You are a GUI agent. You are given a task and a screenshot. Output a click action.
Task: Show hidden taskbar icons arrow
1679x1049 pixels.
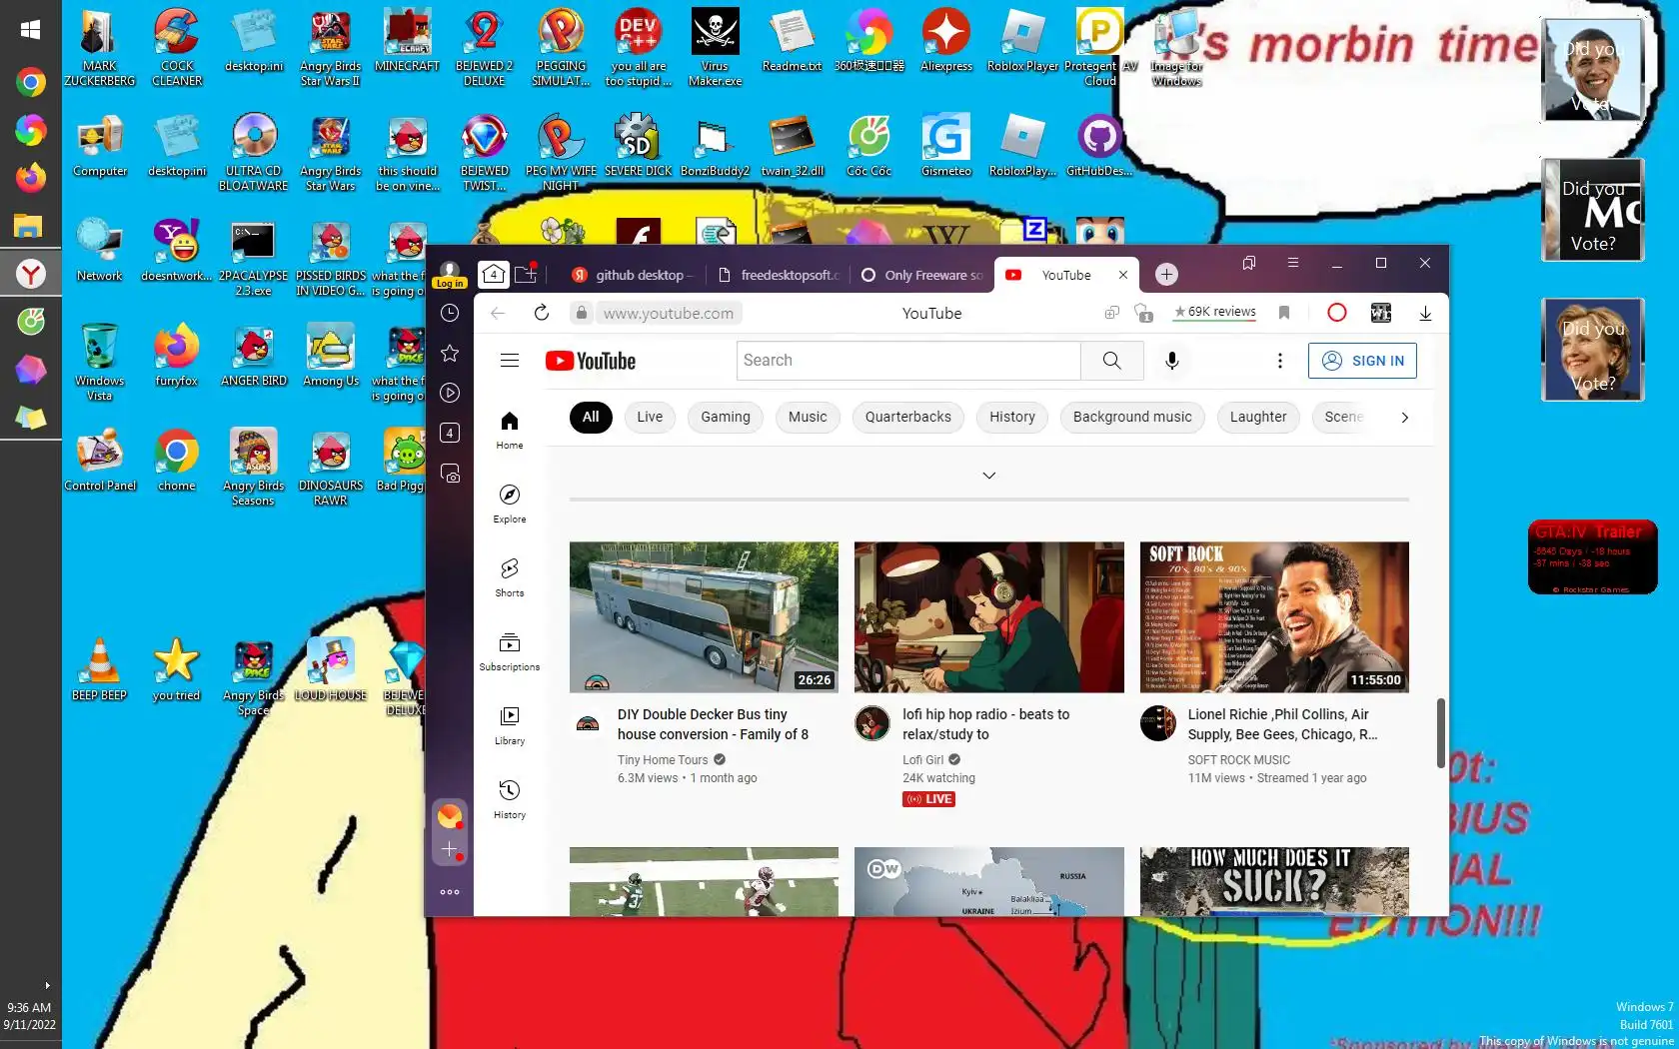47,985
